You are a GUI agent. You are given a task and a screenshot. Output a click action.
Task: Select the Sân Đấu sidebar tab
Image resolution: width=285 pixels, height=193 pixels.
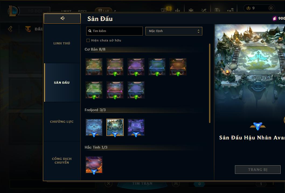[62, 83]
